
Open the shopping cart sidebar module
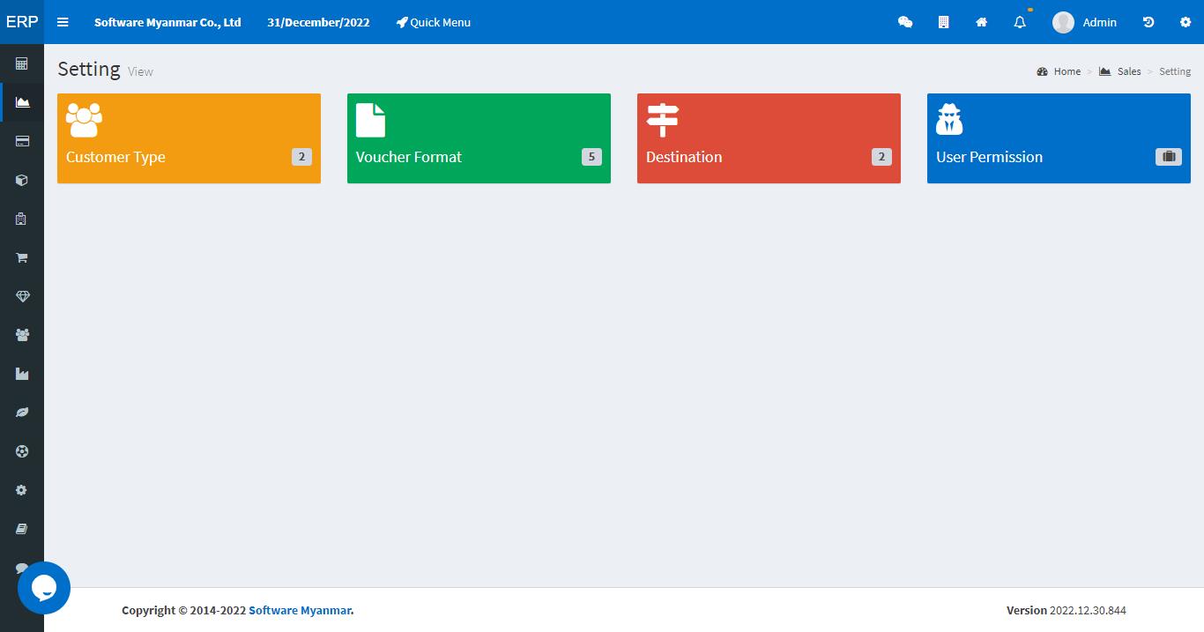[x=22, y=257]
